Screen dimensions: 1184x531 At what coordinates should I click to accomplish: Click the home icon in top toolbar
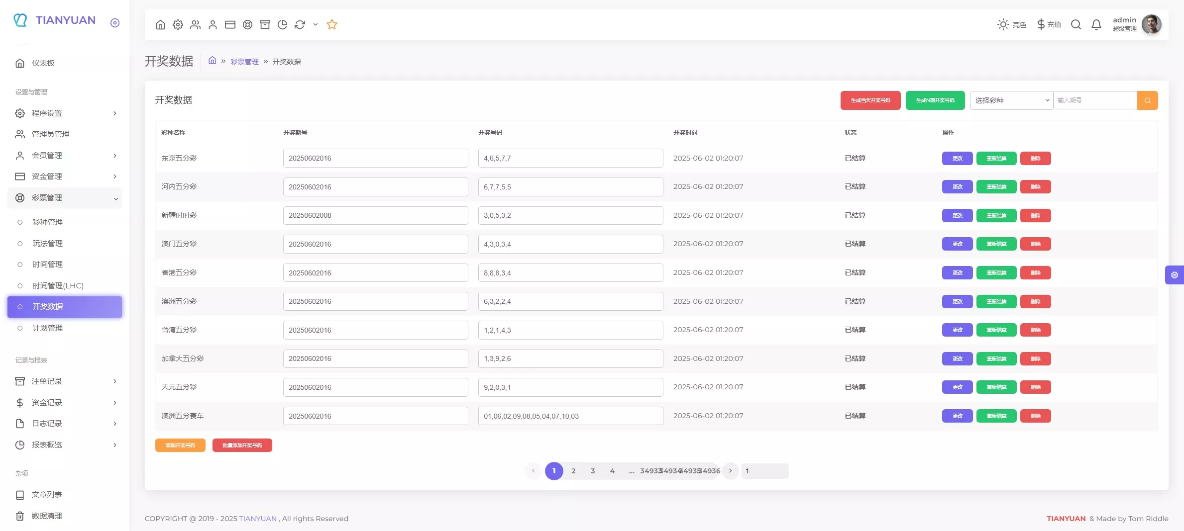[160, 24]
